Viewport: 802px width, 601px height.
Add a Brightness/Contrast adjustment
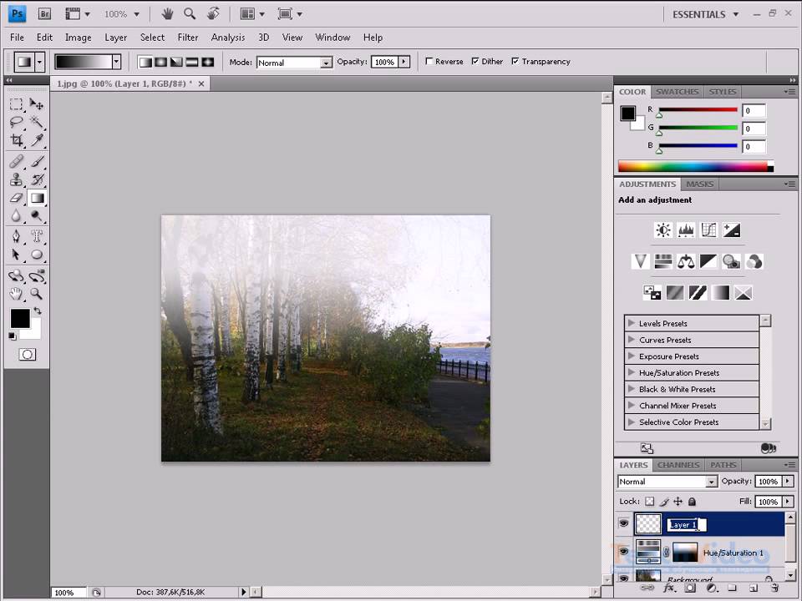(663, 230)
